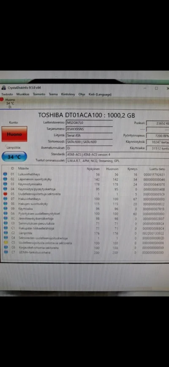
Task: Click the Siirtomoodi field SATA/600
Action: [x=89, y=142]
